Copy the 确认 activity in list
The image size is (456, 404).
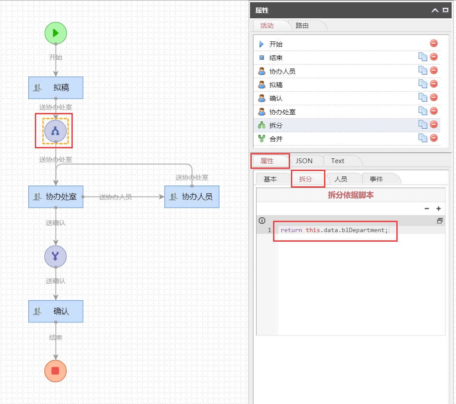[x=422, y=97]
